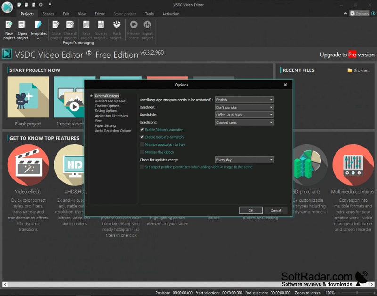Screen dimensions: 377x296
Task: Confirm with the OK button
Action: click(251, 210)
